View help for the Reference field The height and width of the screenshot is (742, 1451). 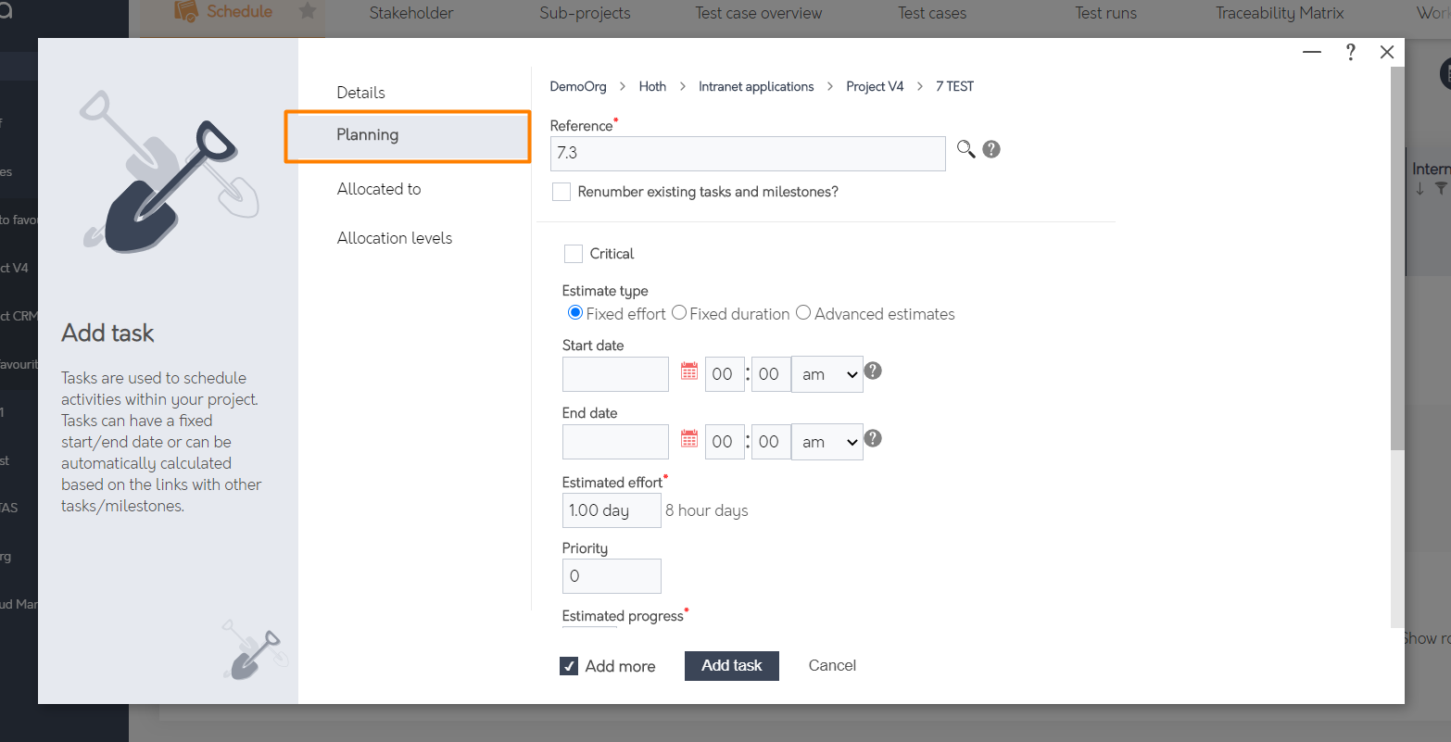coord(990,148)
